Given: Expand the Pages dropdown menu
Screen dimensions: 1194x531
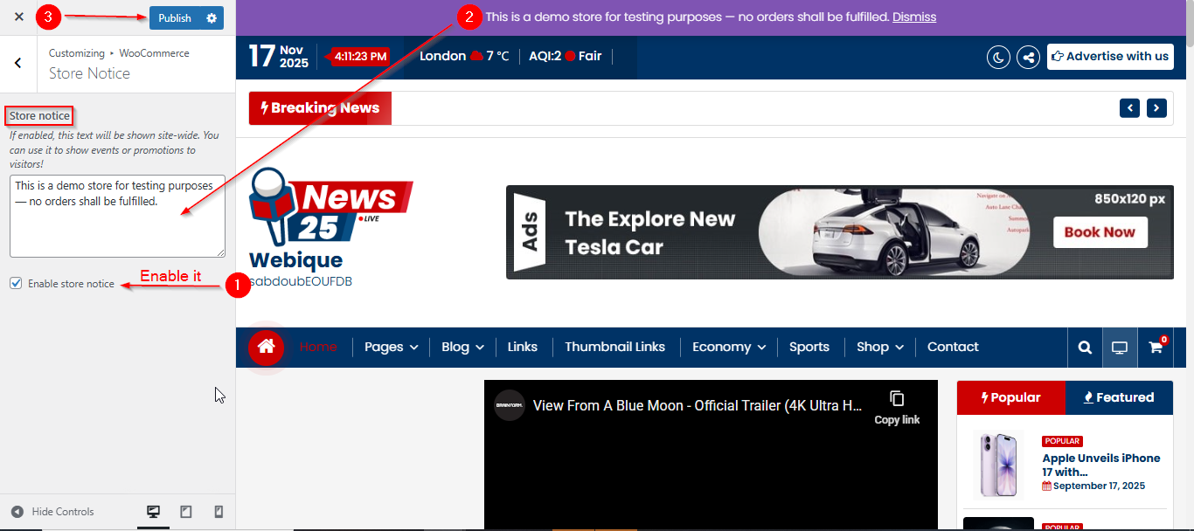Looking at the screenshot, I should tap(391, 347).
